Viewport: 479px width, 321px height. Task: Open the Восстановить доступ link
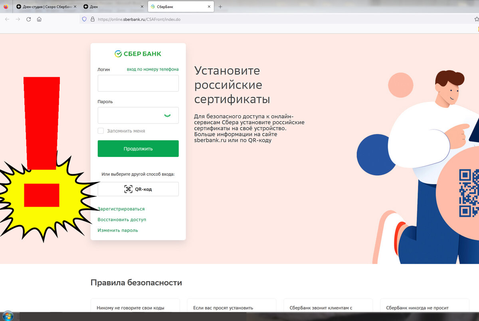(122, 219)
